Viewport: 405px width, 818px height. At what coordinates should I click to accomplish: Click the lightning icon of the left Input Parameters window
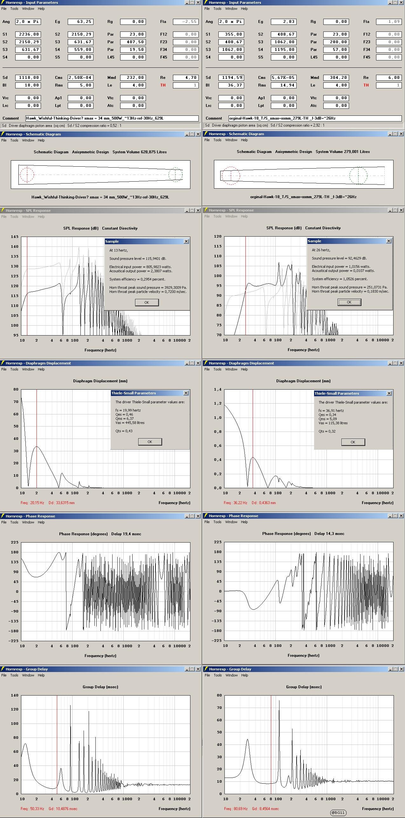(3, 3)
